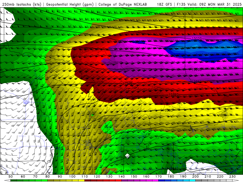Click the legend value 50
Image resolution: width=243 pixels, height=182 pixels.
click(x=11, y=177)
